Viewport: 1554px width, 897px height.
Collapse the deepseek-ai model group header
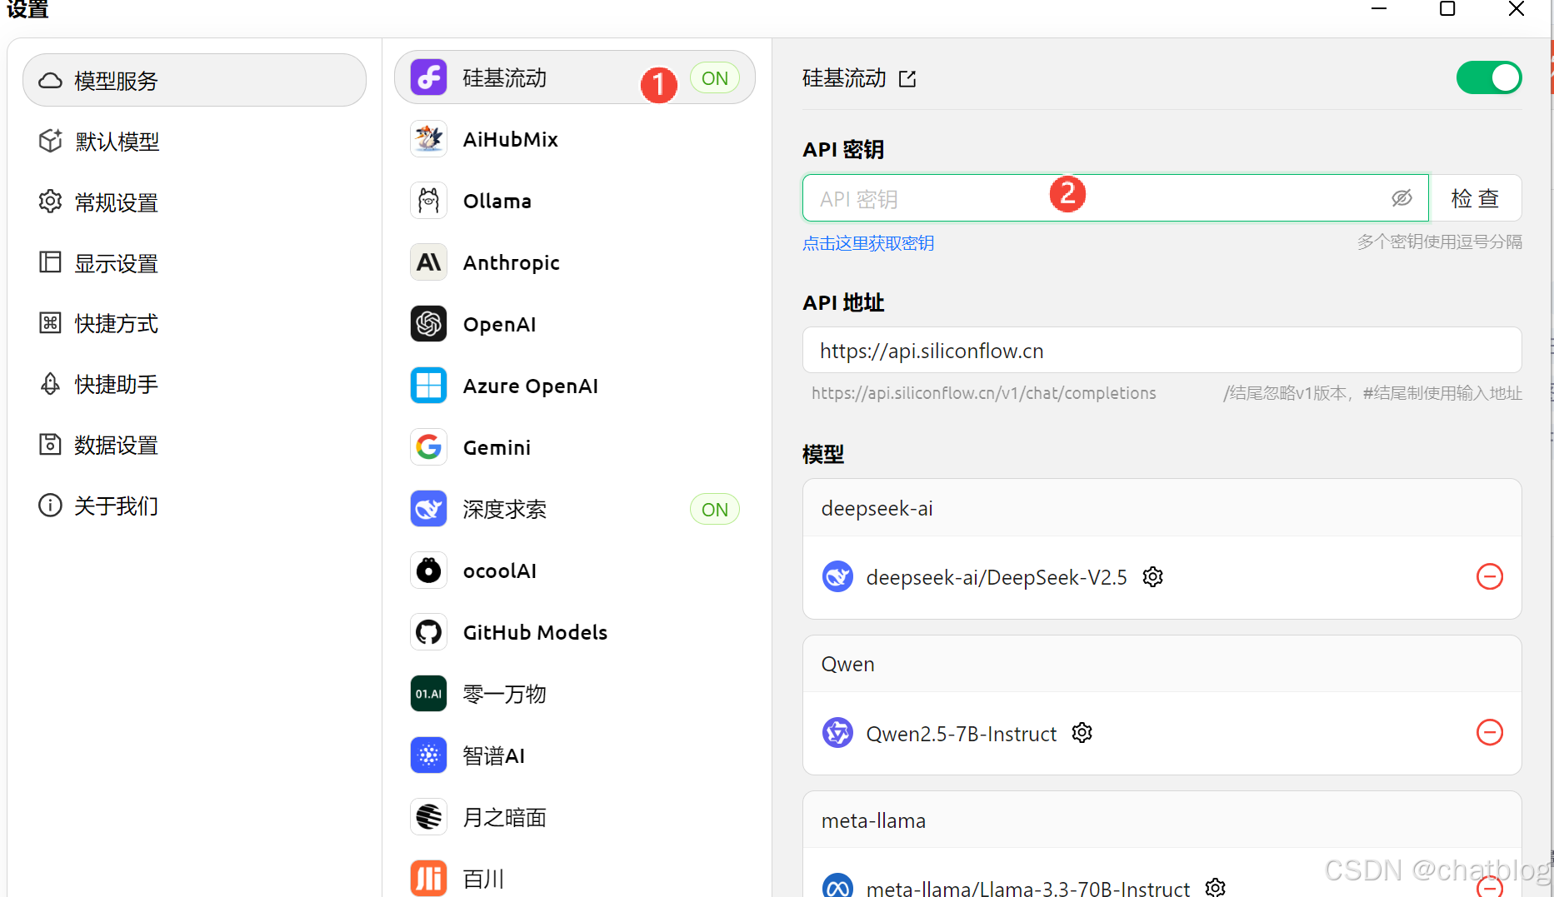point(1162,508)
